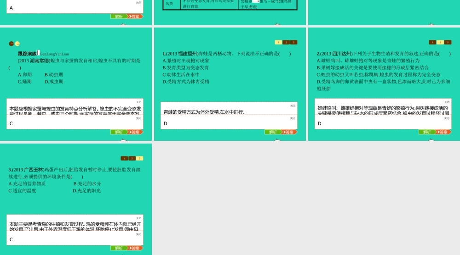Click 答案 on the 湖南常德 question slide
Screen dimensions: 460x255
pos(135,132)
